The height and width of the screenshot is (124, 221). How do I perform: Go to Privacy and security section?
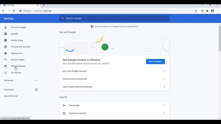click(20, 47)
